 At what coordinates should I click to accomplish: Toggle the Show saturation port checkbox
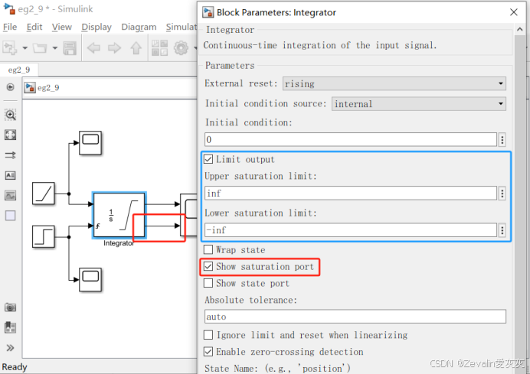[x=208, y=266]
